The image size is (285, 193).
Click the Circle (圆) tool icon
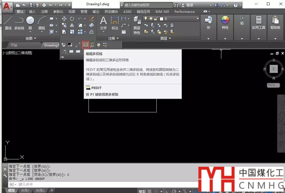30,21
